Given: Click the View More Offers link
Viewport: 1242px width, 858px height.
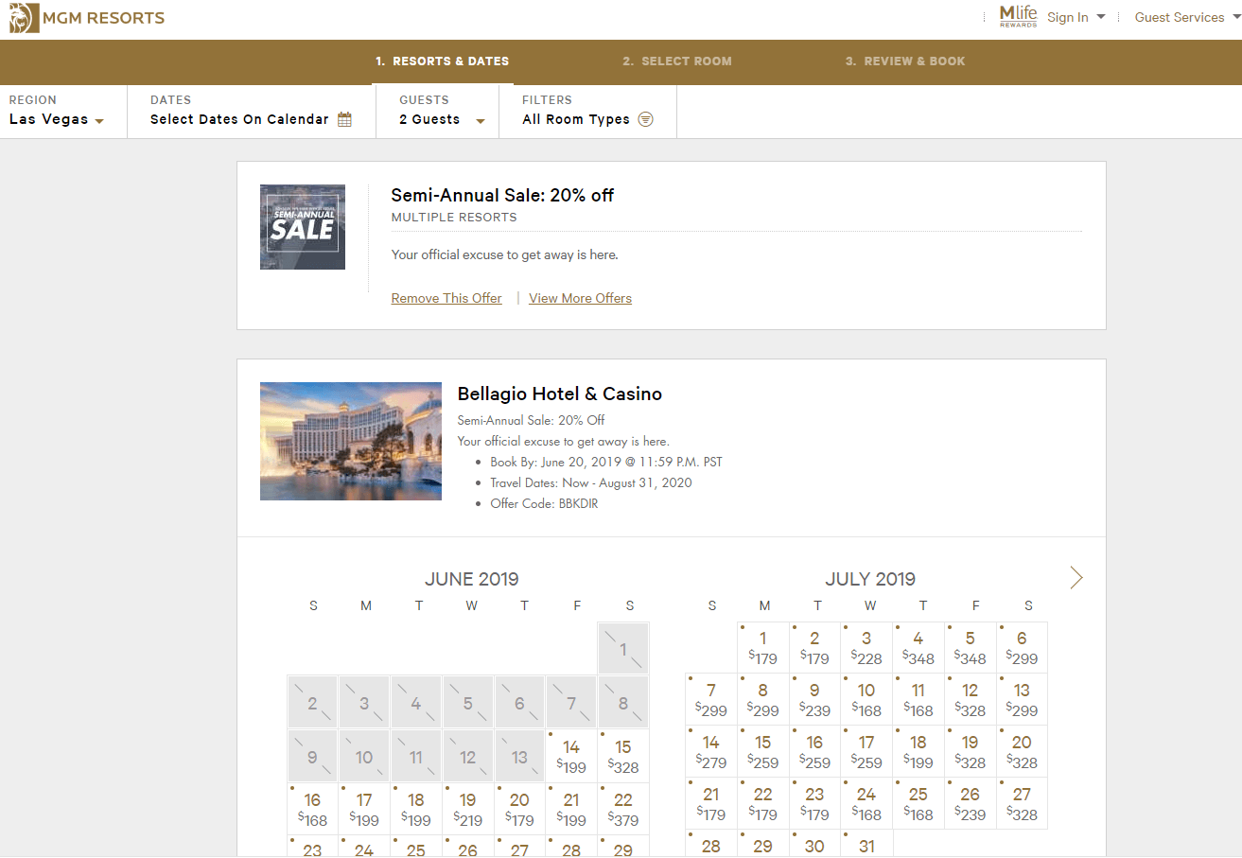Looking at the screenshot, I should (580, 298).
